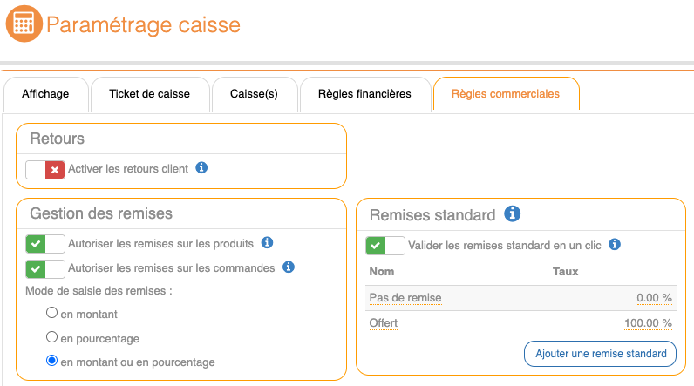This screenshot has width=694, height=386.
Task: Click info icon for remises sur les produits
Action: (268, 243)
